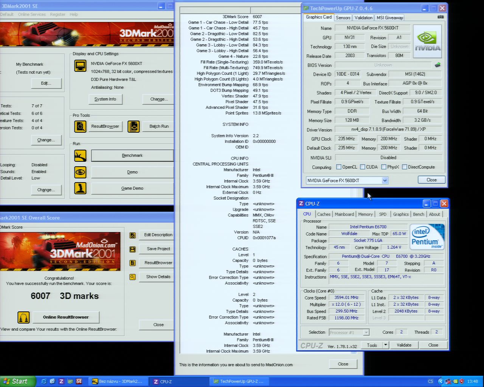Screen dimensions: 484x387
Task: Open the Bench tab in CPU-Z
Action: click(419, 214)
